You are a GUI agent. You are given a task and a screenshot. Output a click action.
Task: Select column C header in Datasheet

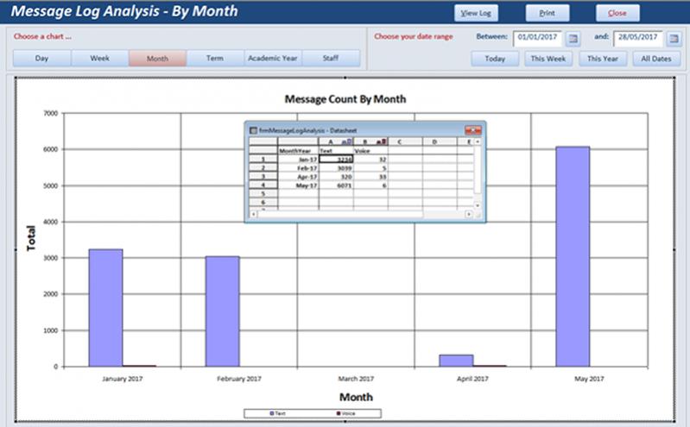pyautogui.click(x=405, y=141)
